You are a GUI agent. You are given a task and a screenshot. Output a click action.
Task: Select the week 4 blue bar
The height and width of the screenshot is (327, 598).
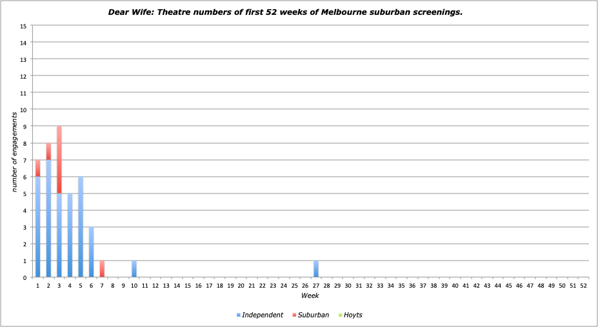click(70, 235)
